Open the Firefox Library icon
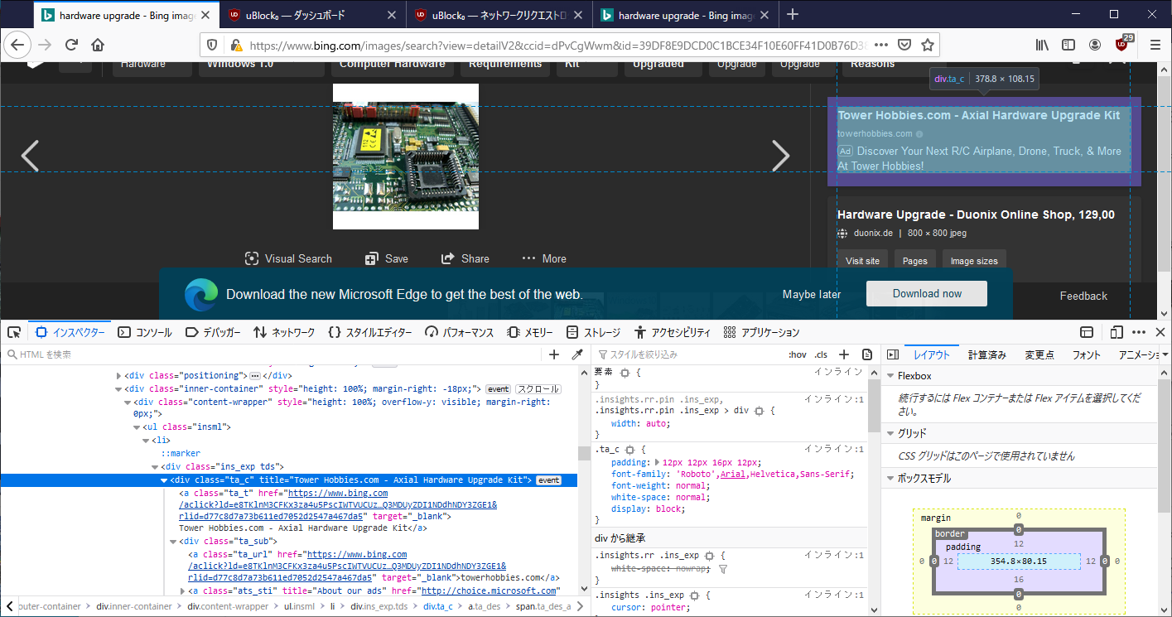This screenshot has width=1172, height=617. click(1042, 45)
